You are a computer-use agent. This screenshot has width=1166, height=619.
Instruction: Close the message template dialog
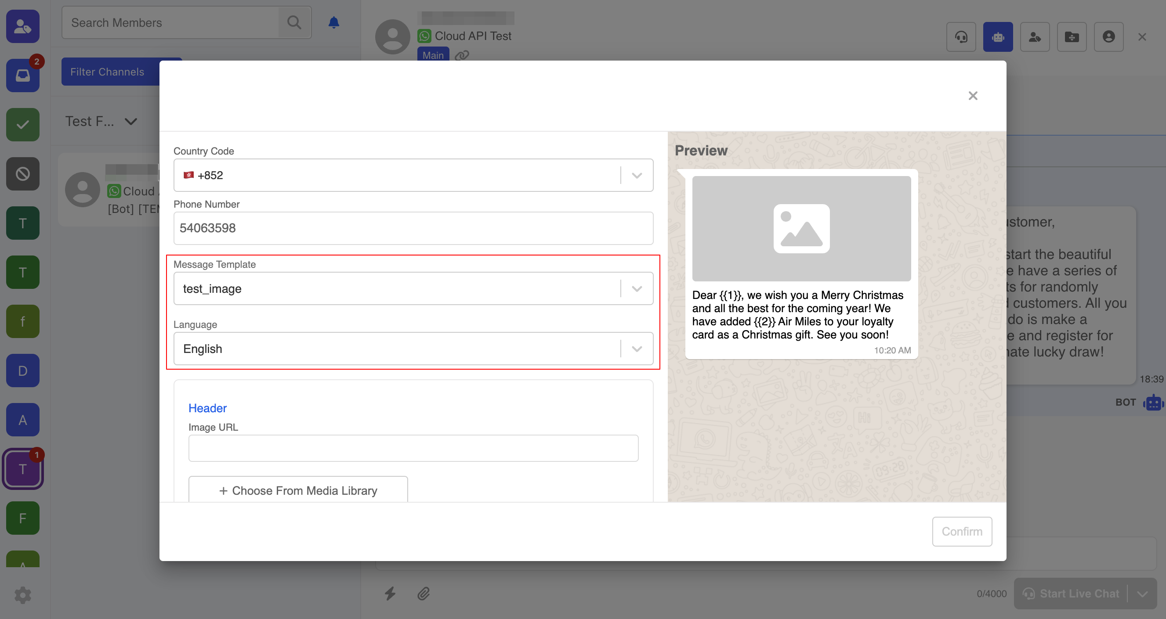[x=973, y=96]
